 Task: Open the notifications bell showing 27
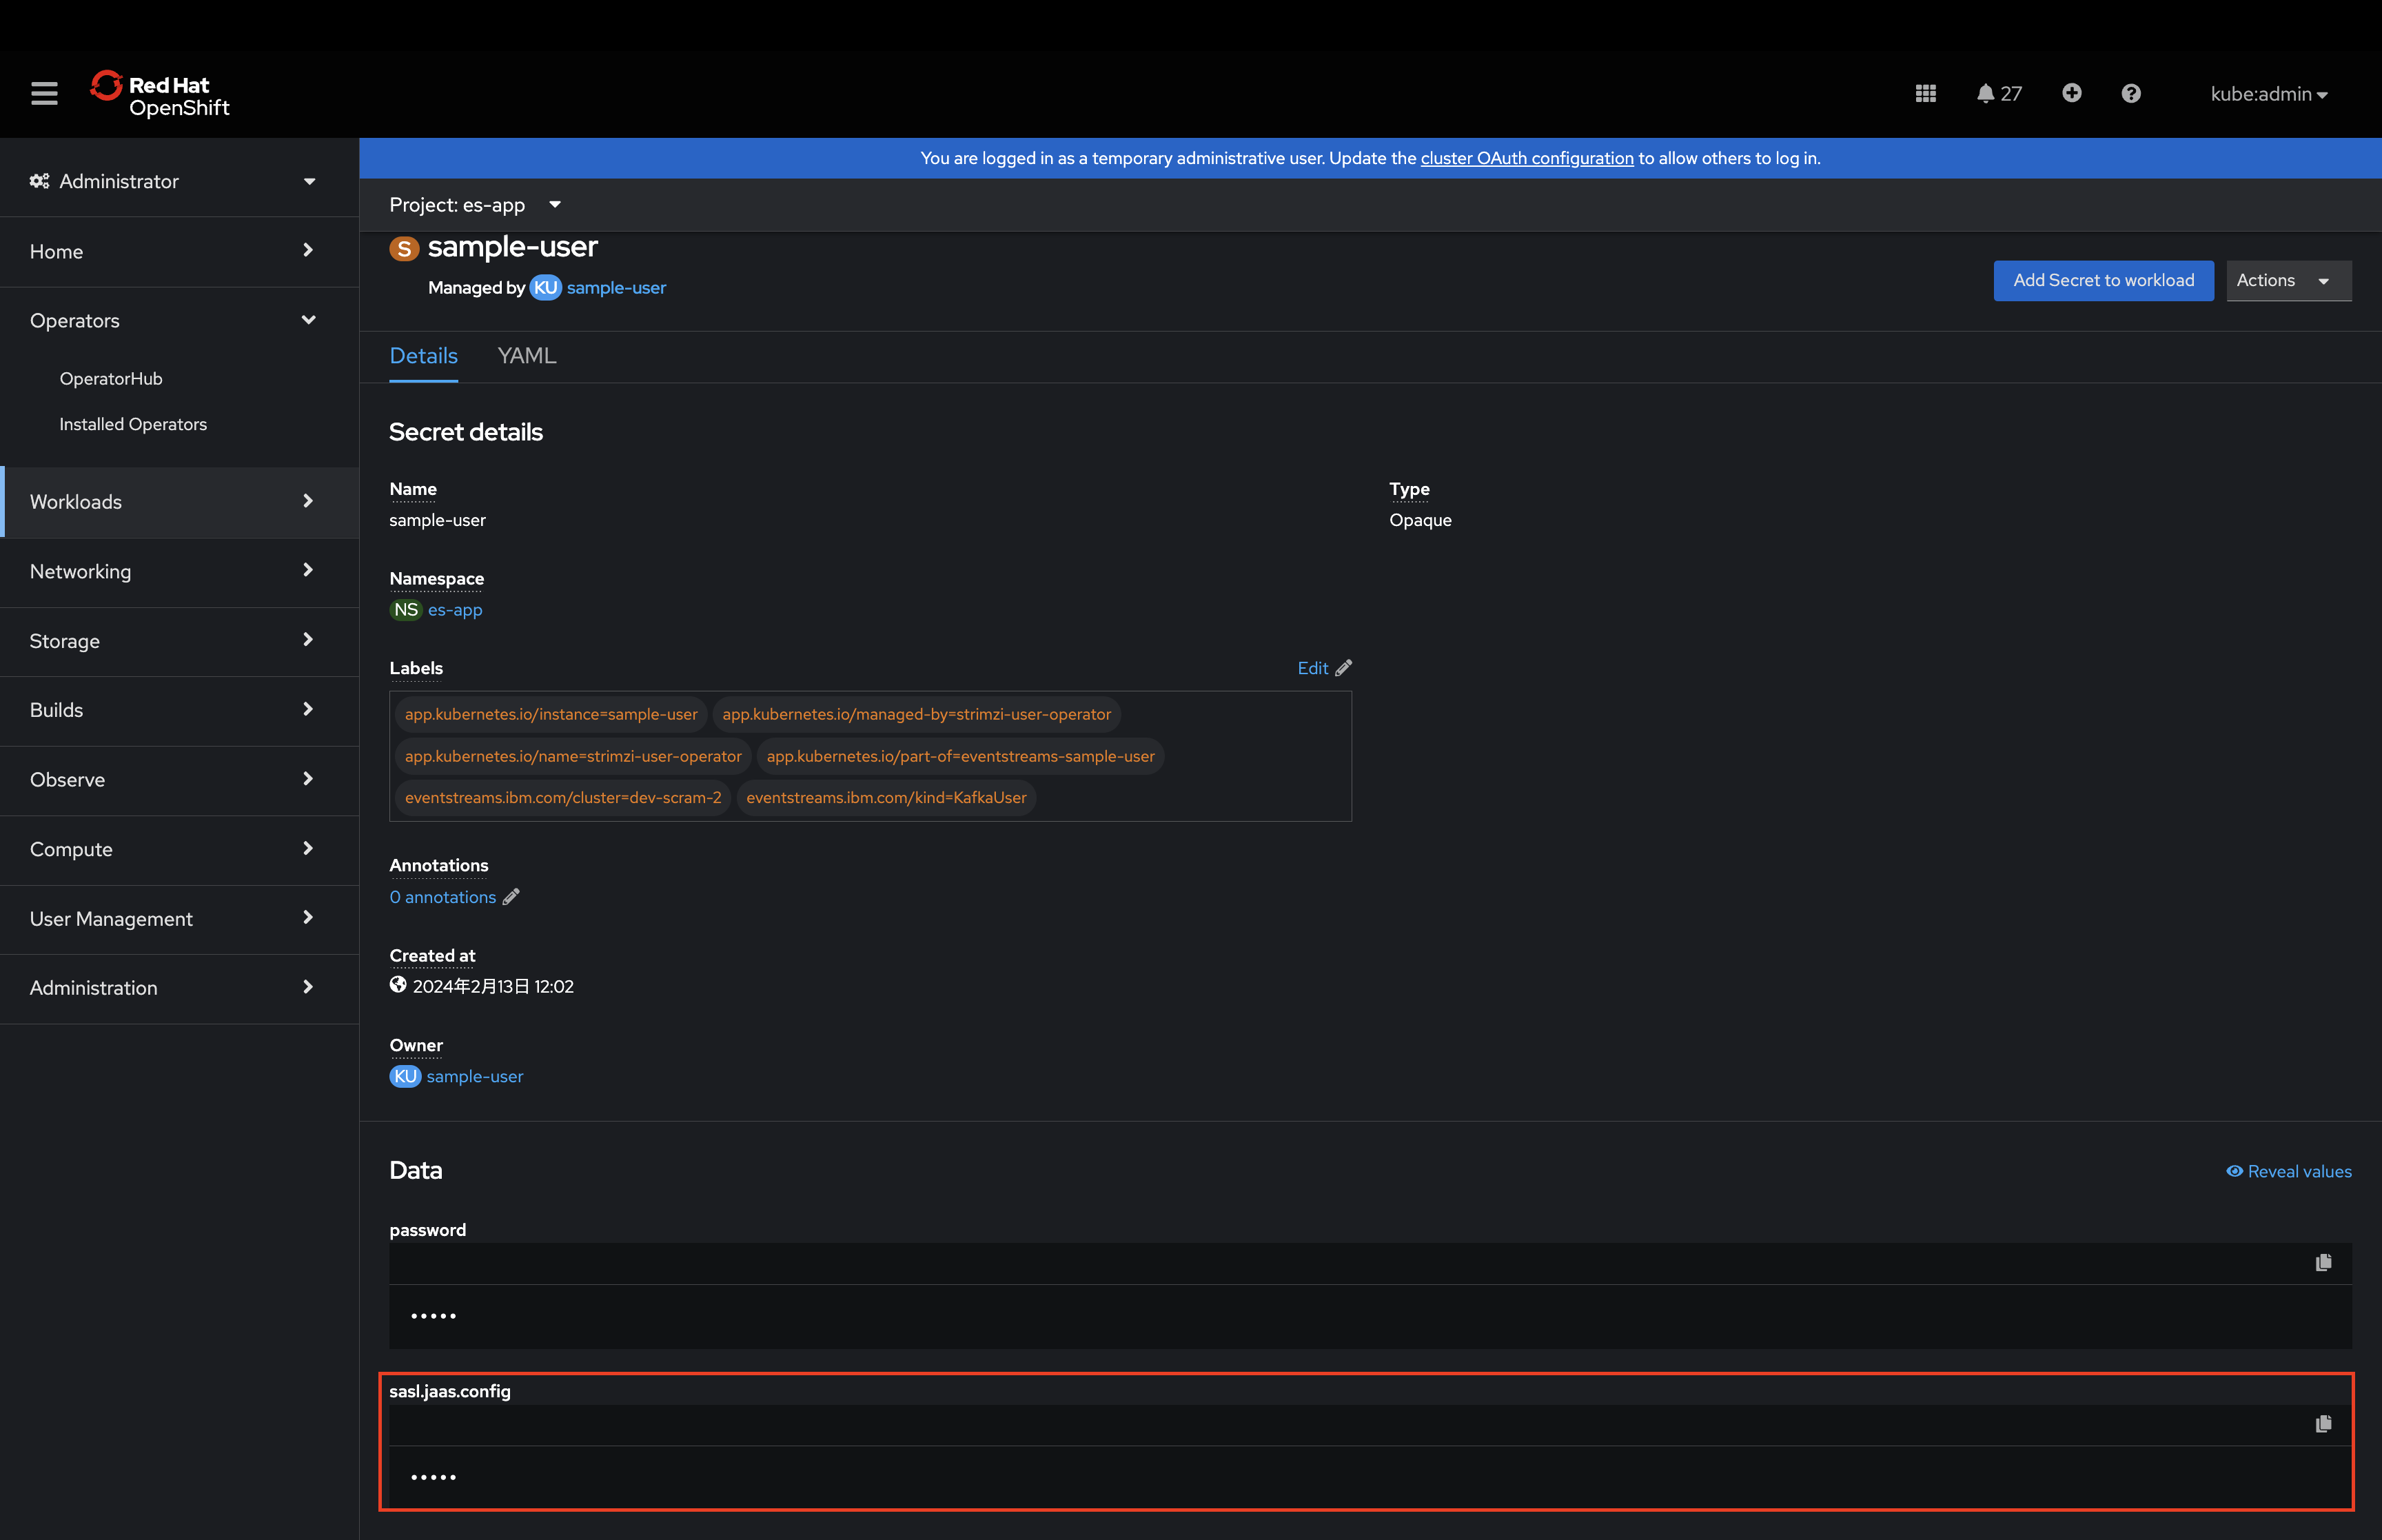coord(1998,94)
